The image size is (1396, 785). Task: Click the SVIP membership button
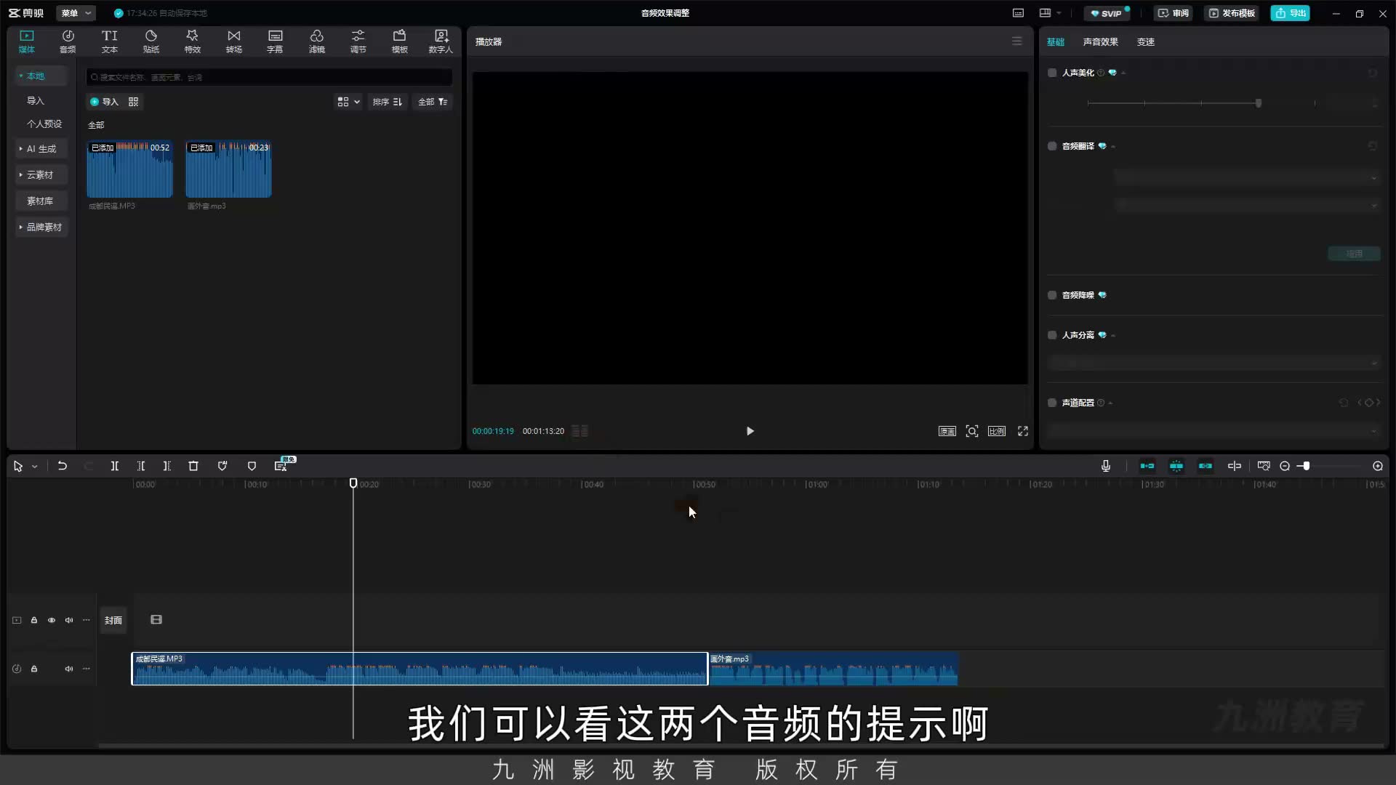[1107, 13]
